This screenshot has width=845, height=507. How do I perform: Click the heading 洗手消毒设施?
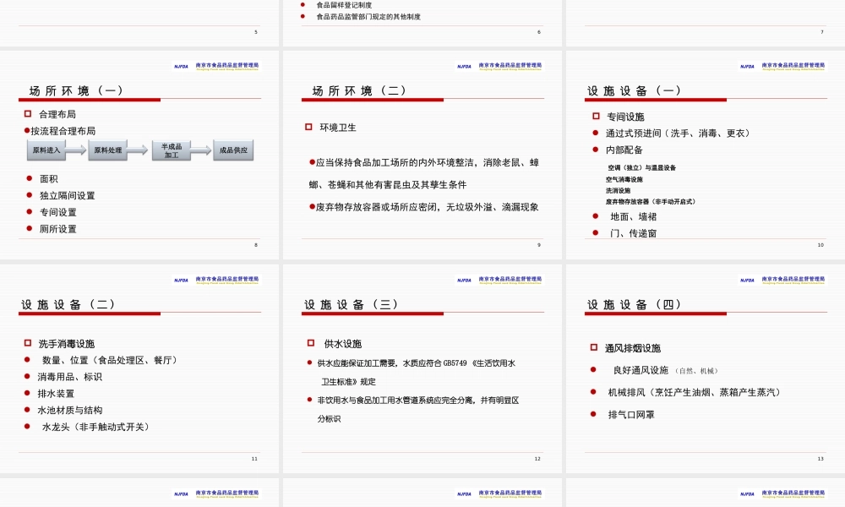click(66, 344)
